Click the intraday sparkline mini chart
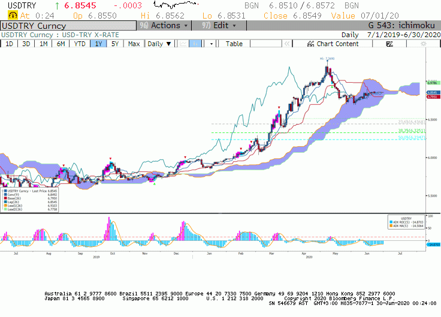 pos(176,4)
